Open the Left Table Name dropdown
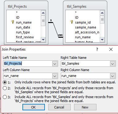The width and height of the screenshot is (118, 114). coord(55,64)
